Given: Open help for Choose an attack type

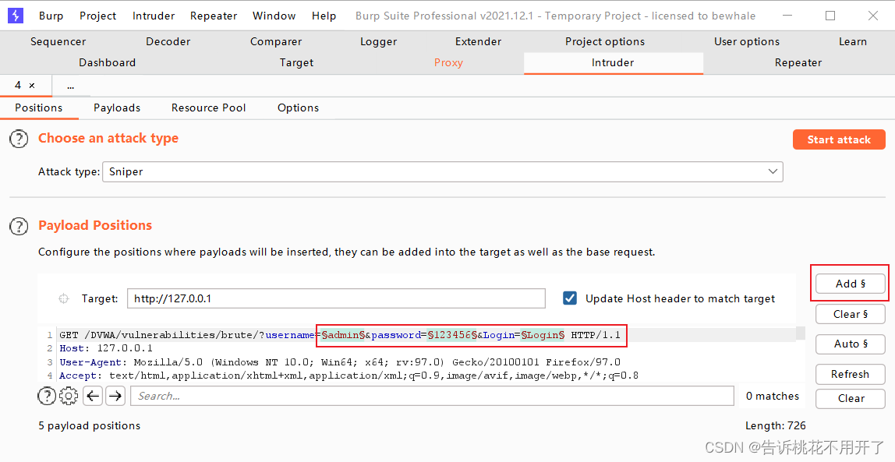Looking at the screenshot, I should [19, 139].
